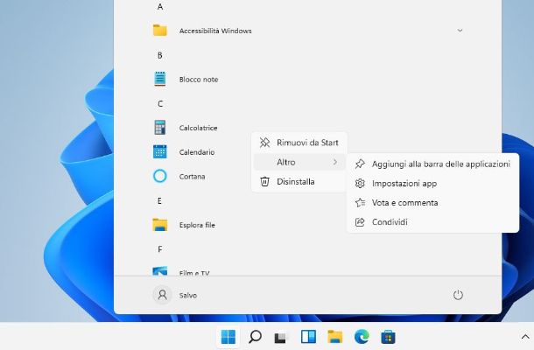This screenshot has width=534, height=350.
Task: Open Search from the taskbar
Action: tap(255, 337)
